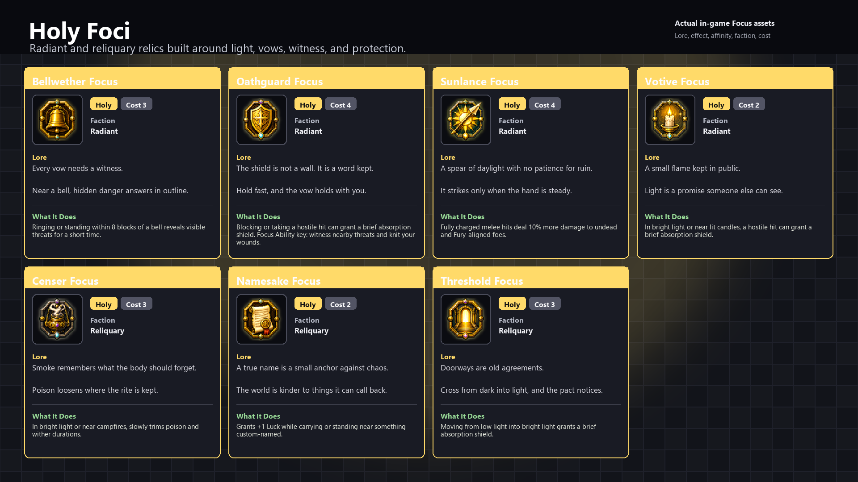Click What It Does heading on Censer Focus

(54, 416)
